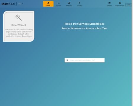Click the Login button

[x=129, y=5]
